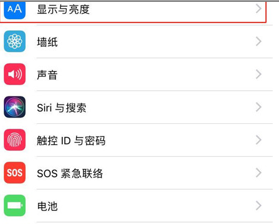Open the 墙纸 settings row
Viewport: 279px width, 224px height.
tap(138, 42)
